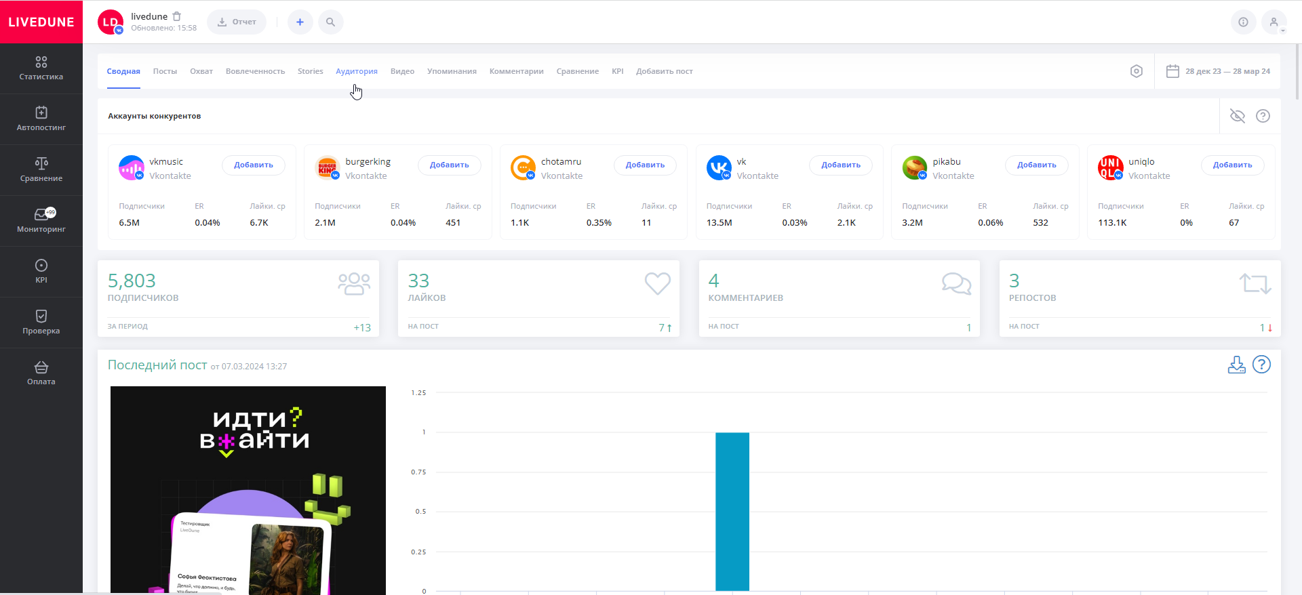
Task: Add vkmusic with Добавить button
Action: [x=254, y=165]
